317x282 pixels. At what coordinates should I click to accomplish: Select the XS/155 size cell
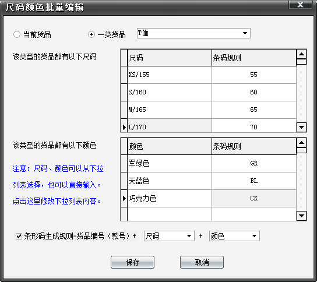coord(170,75)
